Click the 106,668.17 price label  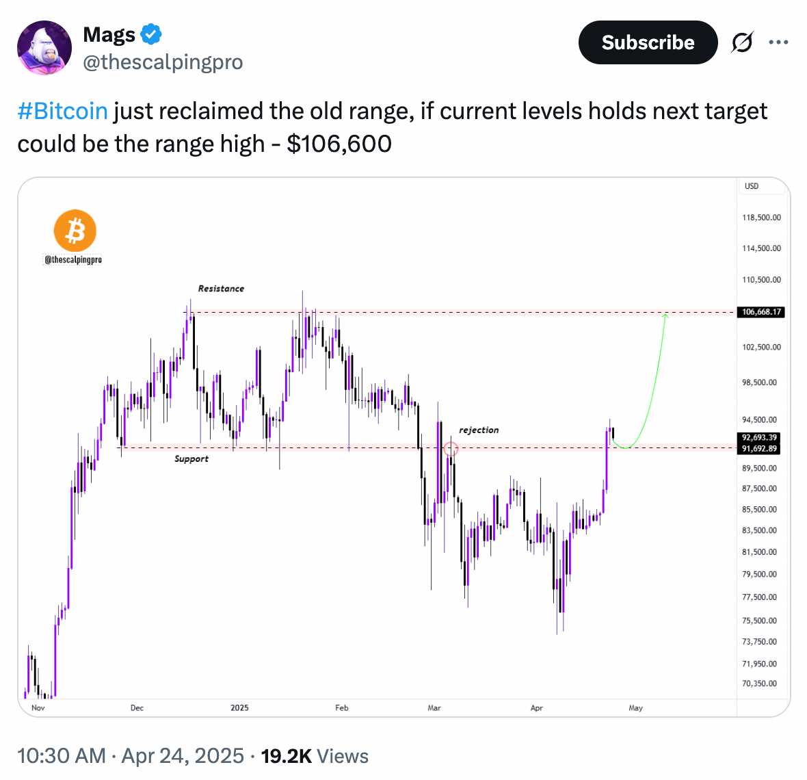point(760,312)
